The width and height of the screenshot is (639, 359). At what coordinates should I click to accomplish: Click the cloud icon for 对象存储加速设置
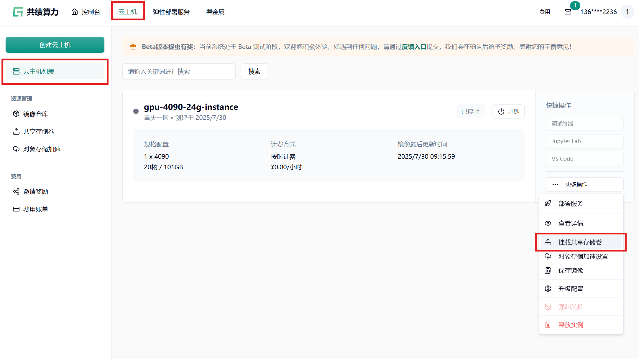(x=548, y=256)
